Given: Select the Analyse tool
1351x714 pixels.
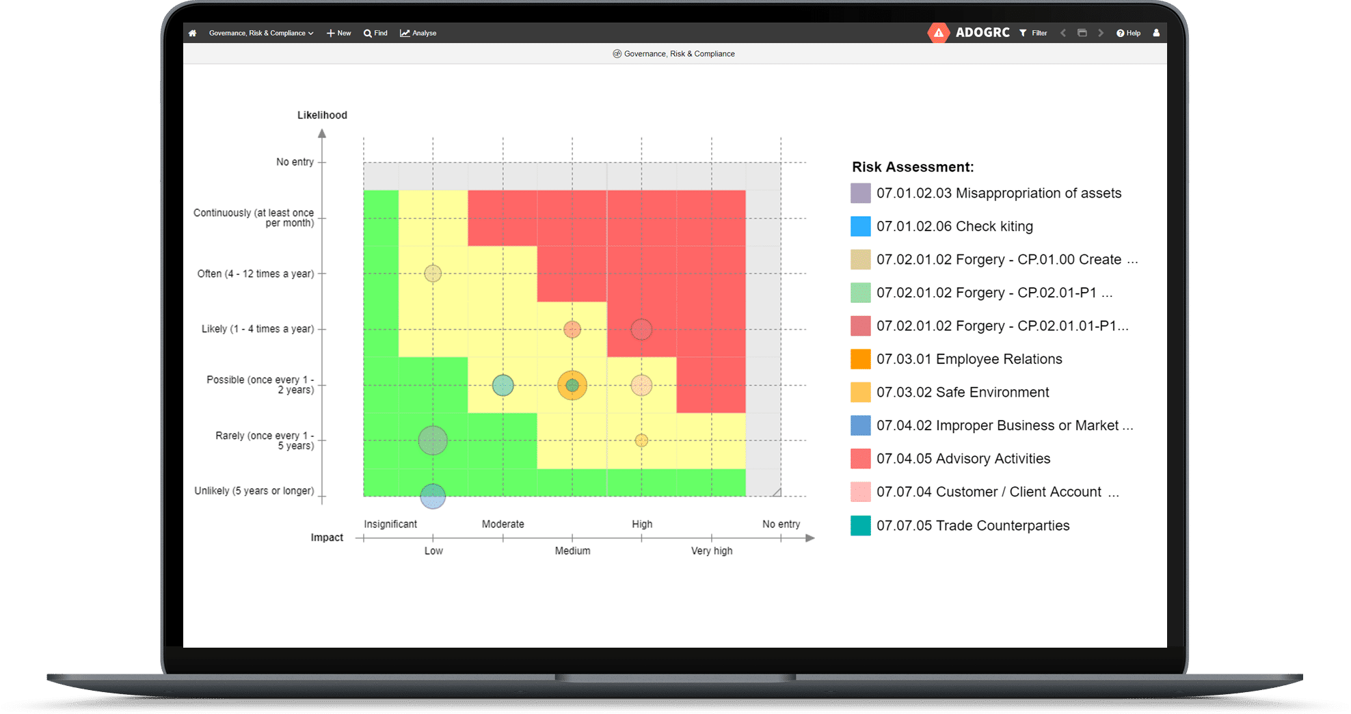Looking at the screenshot, I should click(x=418, y=33).
